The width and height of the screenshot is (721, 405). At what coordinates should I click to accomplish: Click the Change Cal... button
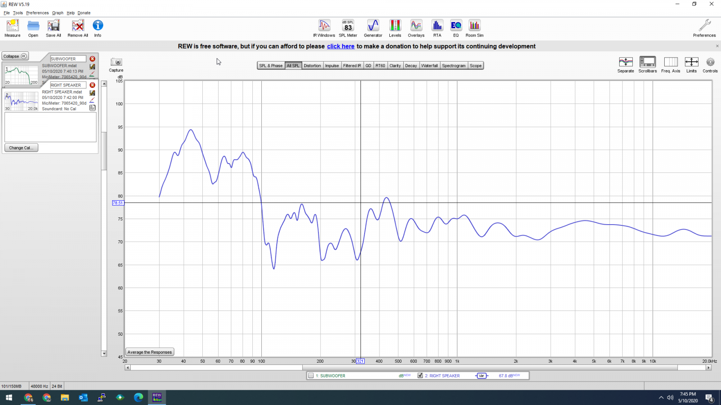click(x=22, y=148)
